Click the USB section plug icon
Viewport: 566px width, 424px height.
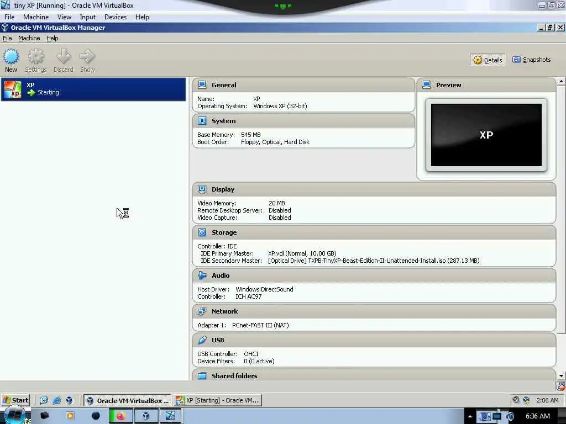tap(202, 340)
